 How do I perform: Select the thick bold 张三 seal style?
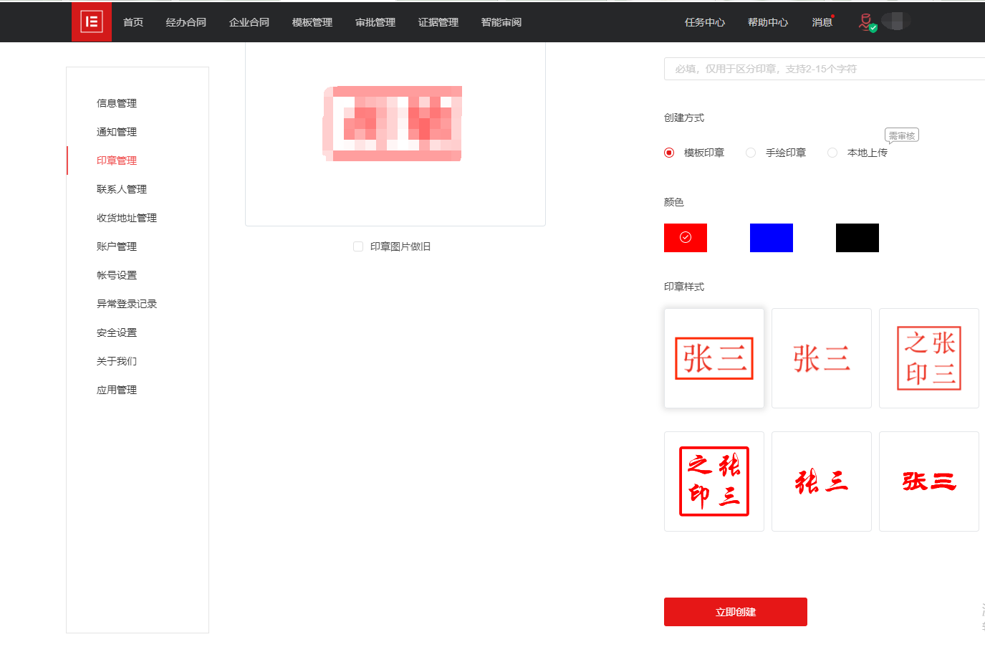tap(928, 481)
